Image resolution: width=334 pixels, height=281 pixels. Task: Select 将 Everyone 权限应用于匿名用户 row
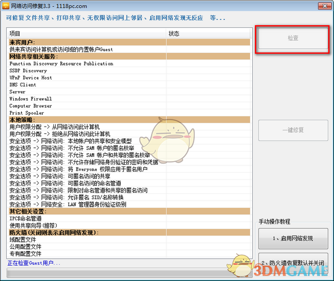tap(130, 169)
